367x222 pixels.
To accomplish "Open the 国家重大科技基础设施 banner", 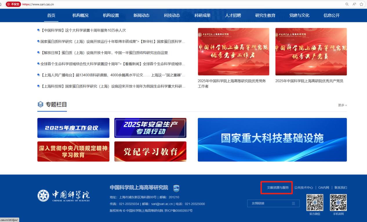I will (x=272, y=140).
